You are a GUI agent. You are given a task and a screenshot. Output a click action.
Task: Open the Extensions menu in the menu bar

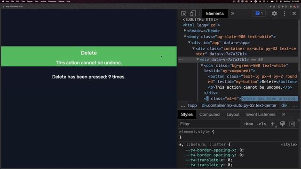[x=52, y=1]
